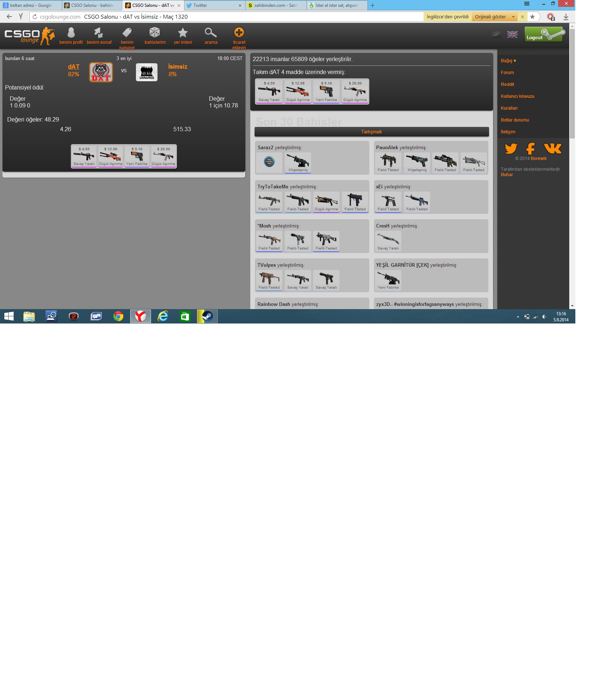
Task: Click Saraz2's 'Klişeleşmiş' weapon item
Action: pyautogui.click(x=298, y=163)
